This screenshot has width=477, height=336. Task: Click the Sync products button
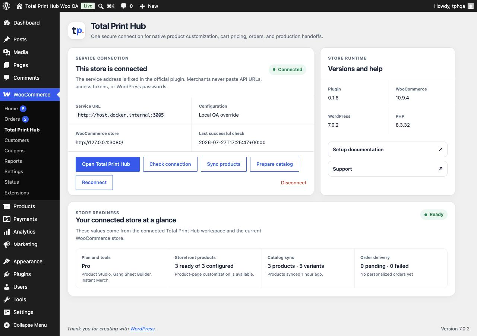pos(224,164)
